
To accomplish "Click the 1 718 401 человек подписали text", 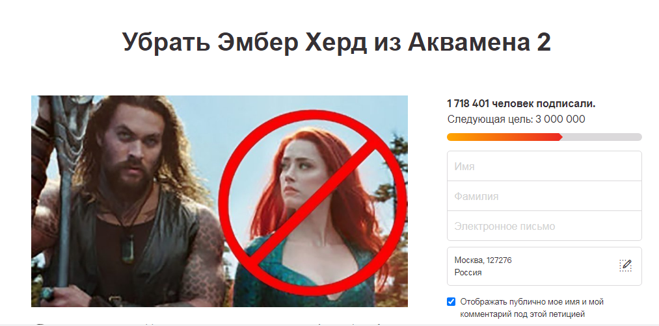I will coord(521,104).
